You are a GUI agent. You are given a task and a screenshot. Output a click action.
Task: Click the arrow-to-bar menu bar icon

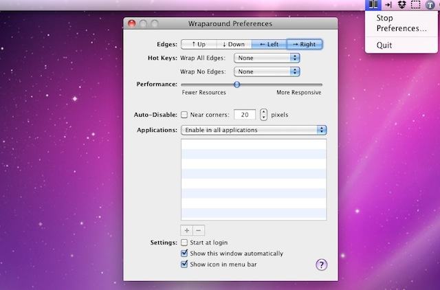point(388,5)
